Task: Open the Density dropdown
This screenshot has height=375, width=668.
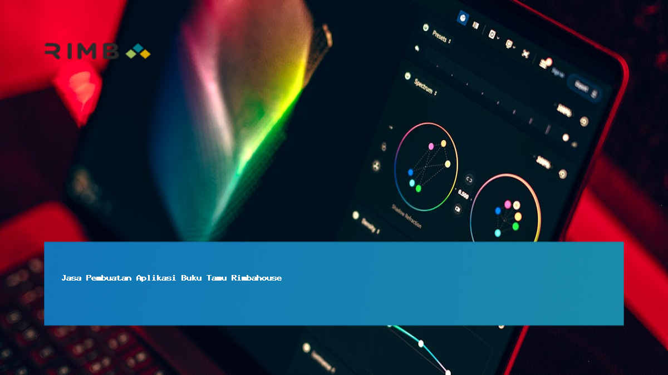Action: (370, 225)
